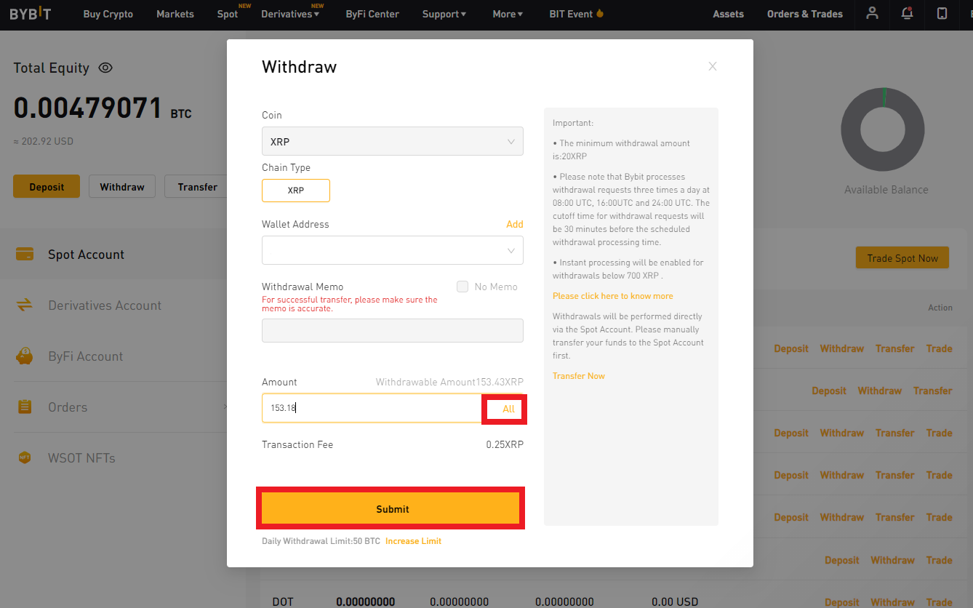
Task: Open the Coin XRP dropdown
Action: pyautogui.click(x=393, y=141)
